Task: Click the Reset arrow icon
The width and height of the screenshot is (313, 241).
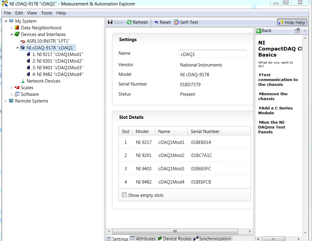Action: point(156,22)
